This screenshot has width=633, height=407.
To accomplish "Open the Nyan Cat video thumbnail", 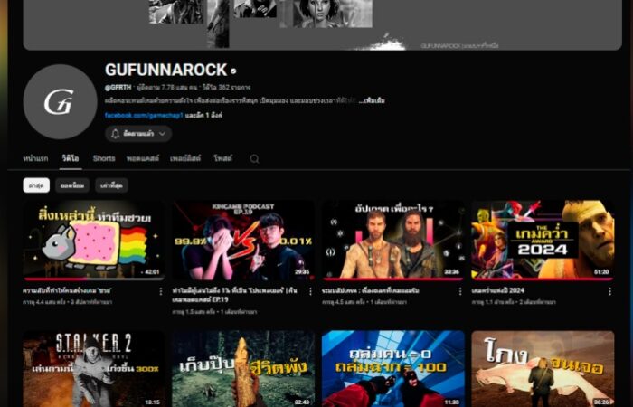I will tap(94, 241).
